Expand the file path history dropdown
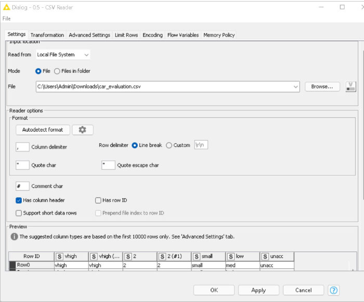Screen dimensions: 364x302 [295, 86]
